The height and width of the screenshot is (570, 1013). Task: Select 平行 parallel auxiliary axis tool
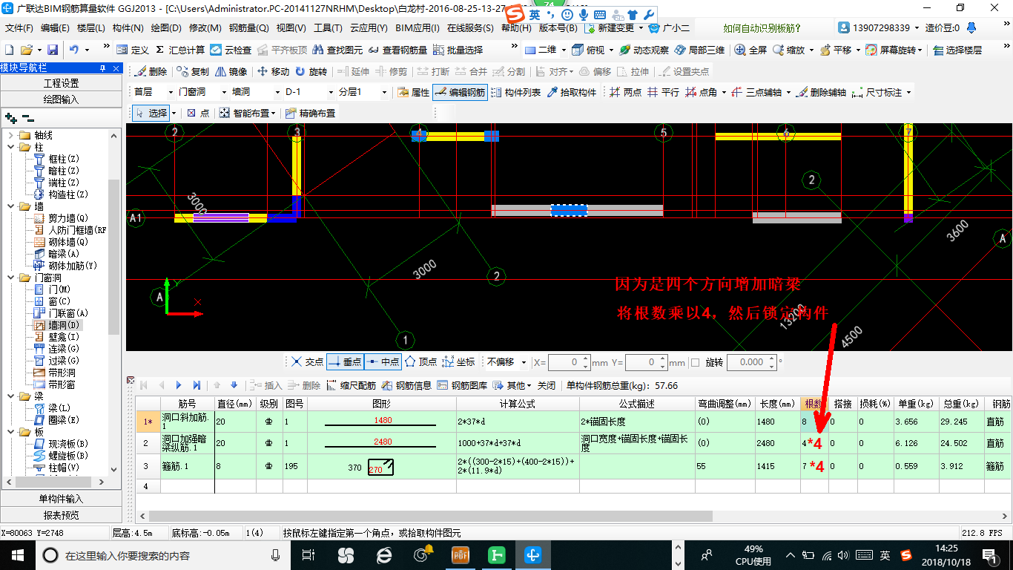tap(663, 92)
